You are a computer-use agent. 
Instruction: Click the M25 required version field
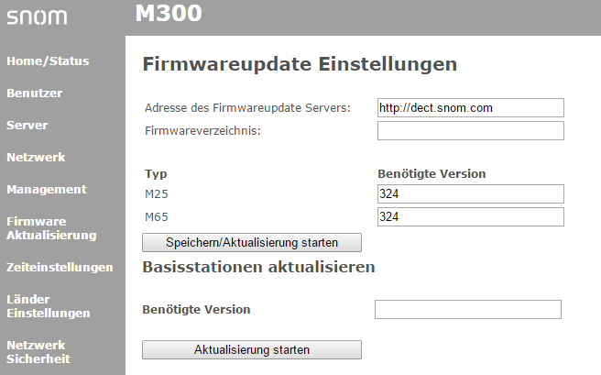(471, 193)
